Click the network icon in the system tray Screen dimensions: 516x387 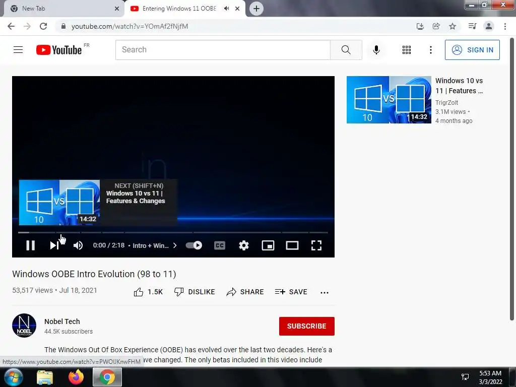coord(465,377)
